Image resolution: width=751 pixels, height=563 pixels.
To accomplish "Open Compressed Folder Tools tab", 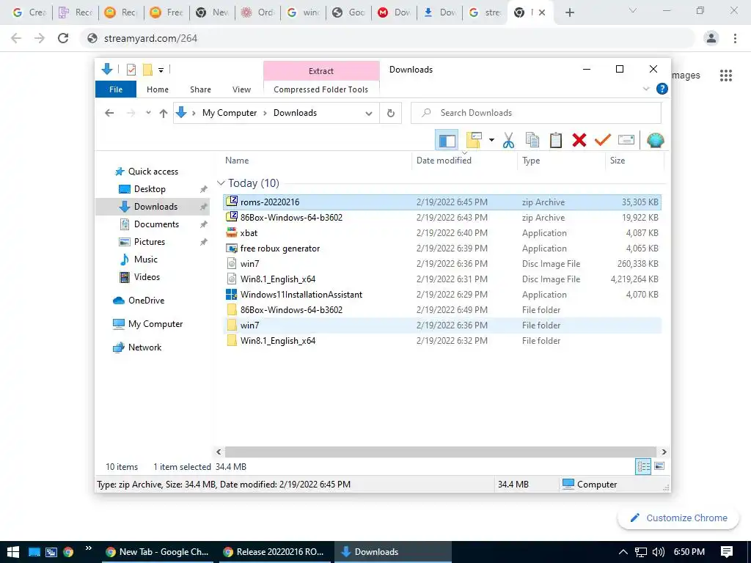I will tap(321, 89).
